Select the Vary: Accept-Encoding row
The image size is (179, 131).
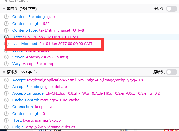[90, 64]
